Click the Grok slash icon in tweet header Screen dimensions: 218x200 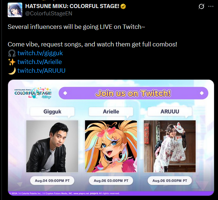pyautogui.click(x=201, y=6)
